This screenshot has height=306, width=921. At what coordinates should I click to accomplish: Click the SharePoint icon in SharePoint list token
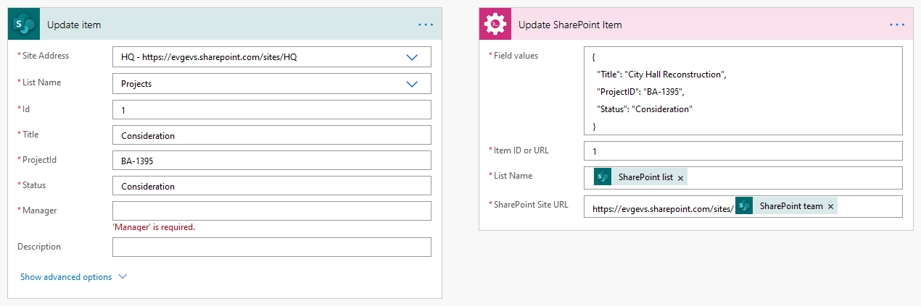pyautogui.click(x=603, y=177)
